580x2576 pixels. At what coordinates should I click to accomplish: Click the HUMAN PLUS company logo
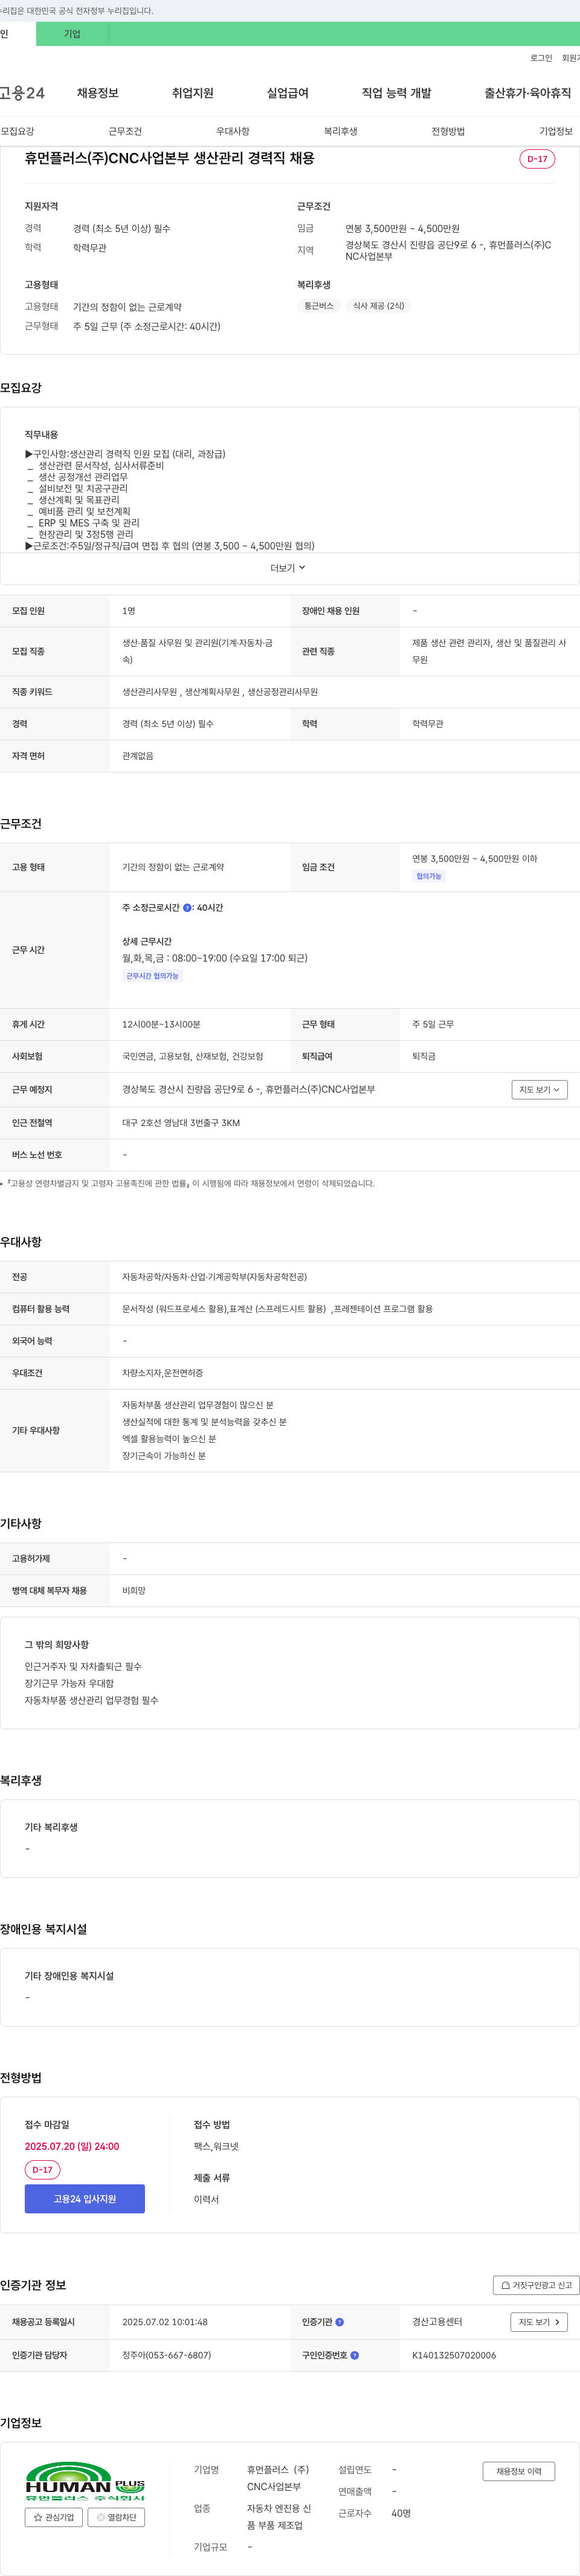(85, 2482)
